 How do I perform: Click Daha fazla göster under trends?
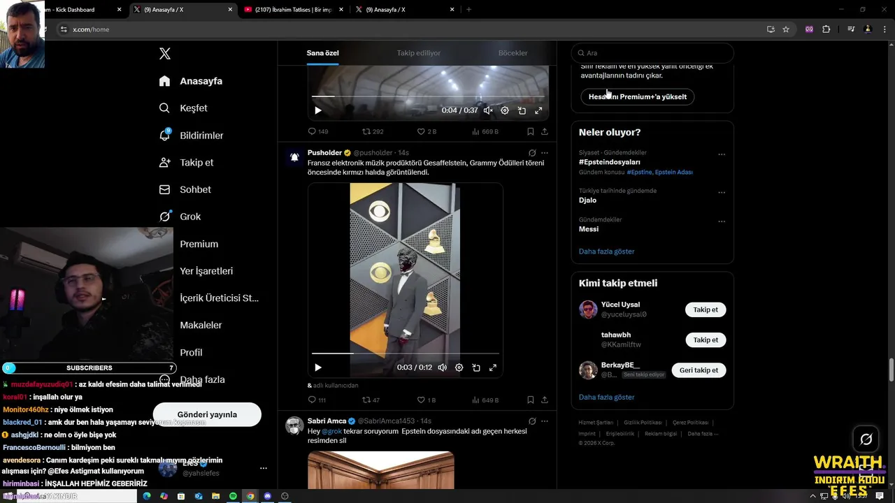pyautogui.click(x=607, y=251)
